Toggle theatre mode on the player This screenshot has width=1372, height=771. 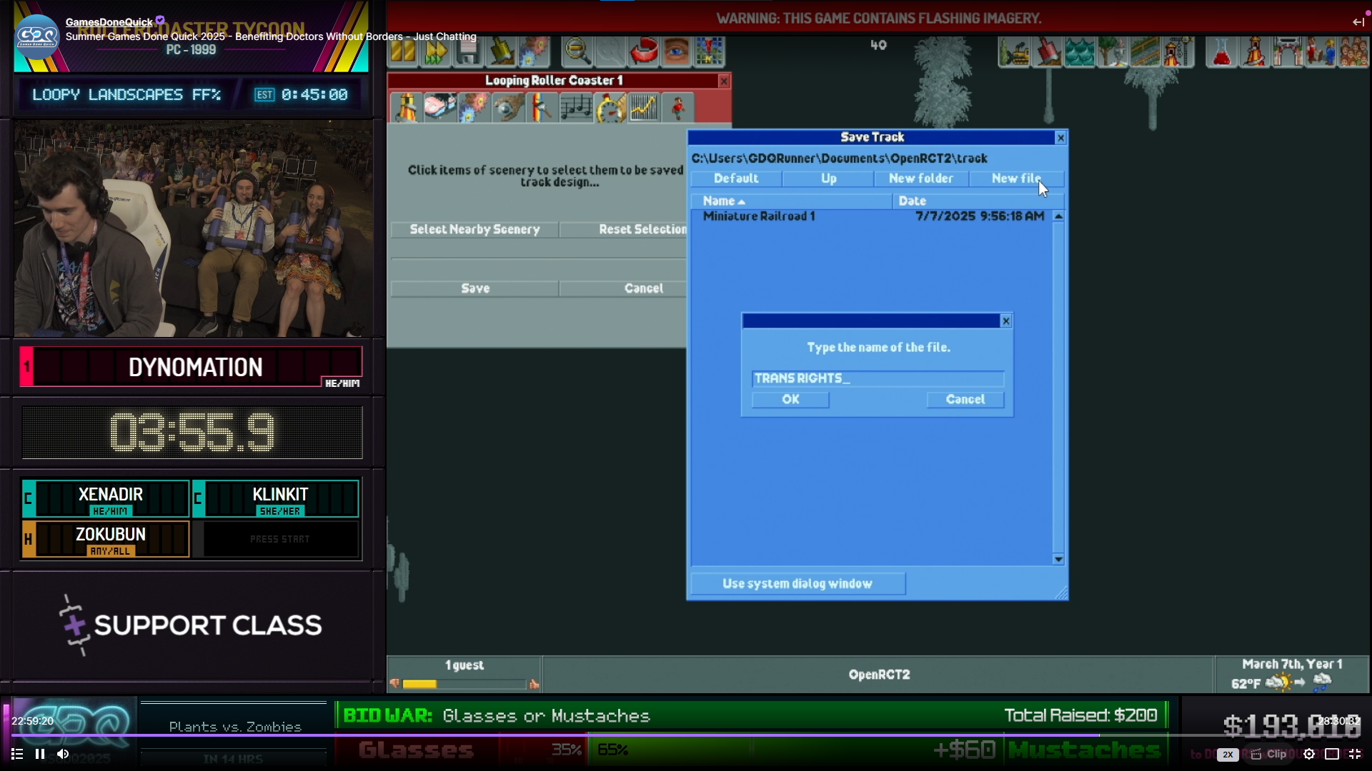tap(1332, 754)
